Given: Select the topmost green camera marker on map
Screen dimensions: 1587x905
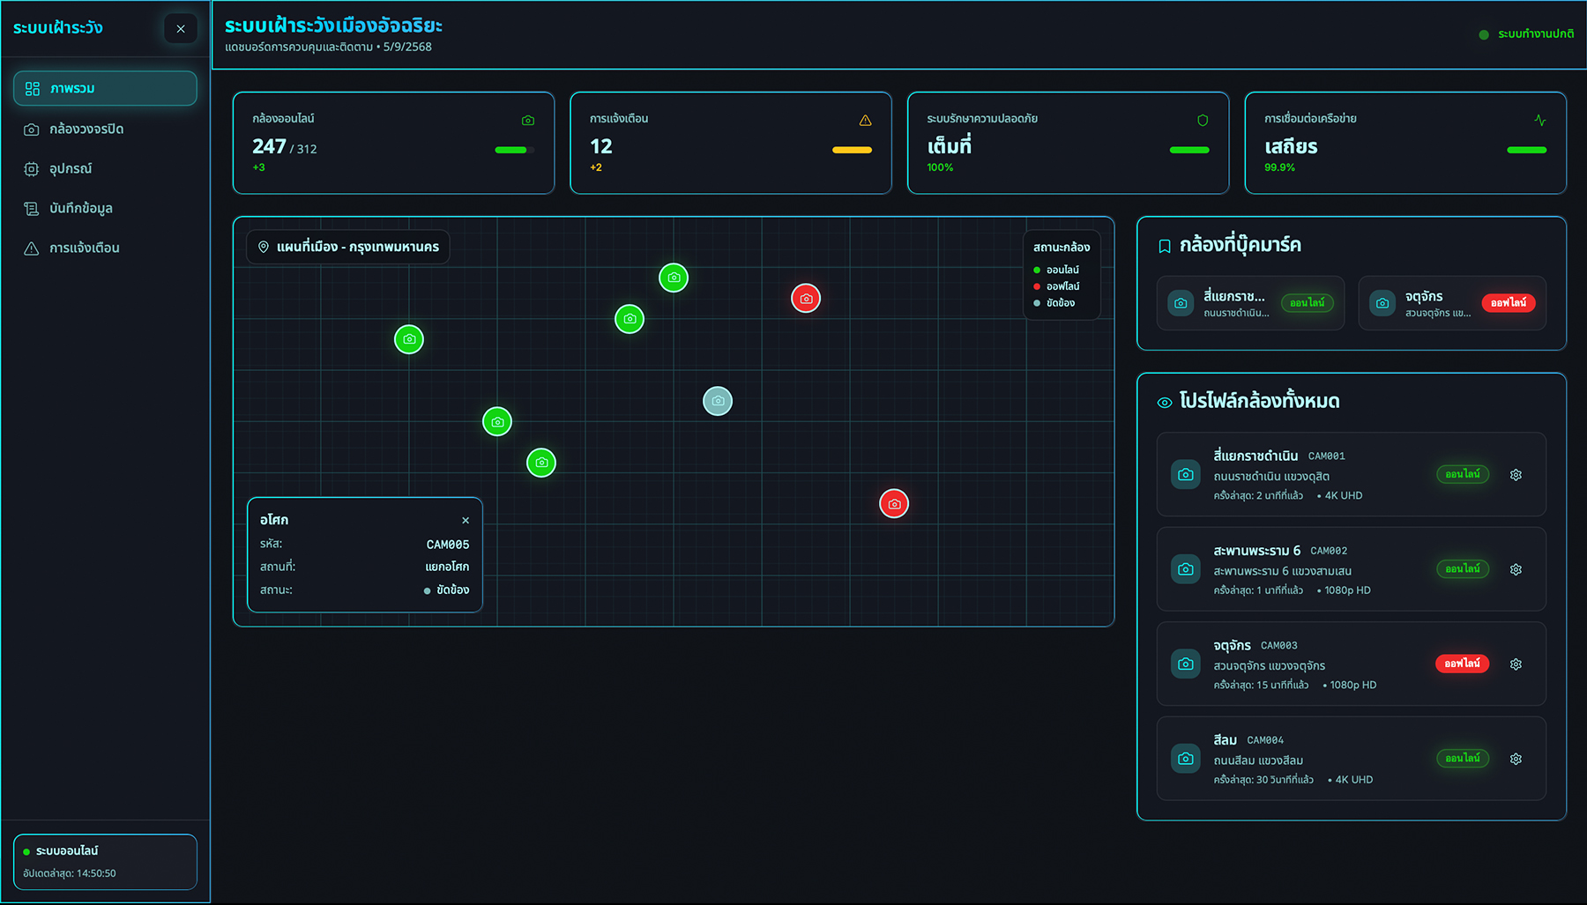Looking at the screenshot, I should (674, 278).
